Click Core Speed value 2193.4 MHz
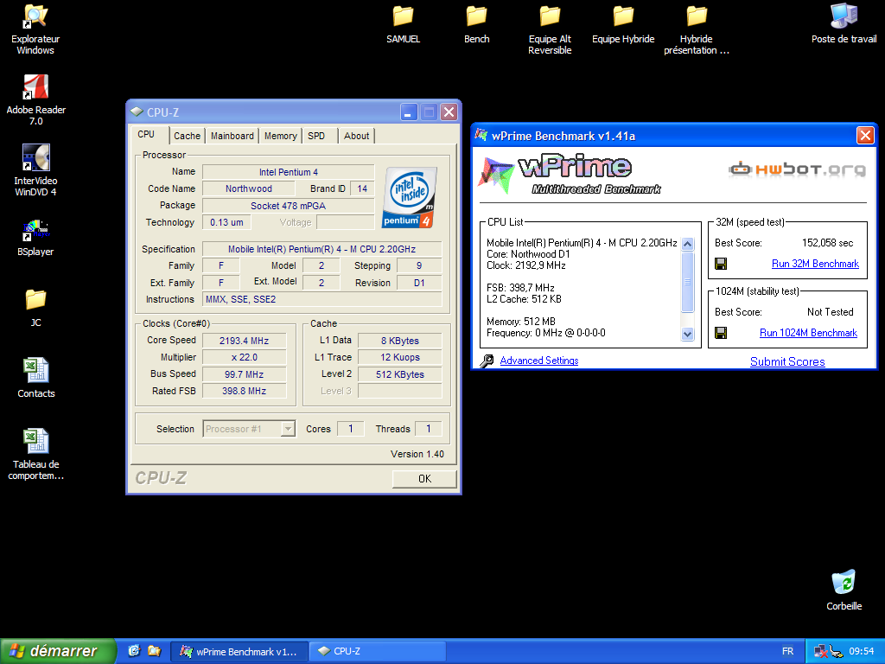The height and width of the screenshot is (664, 885). click(244, 341)
